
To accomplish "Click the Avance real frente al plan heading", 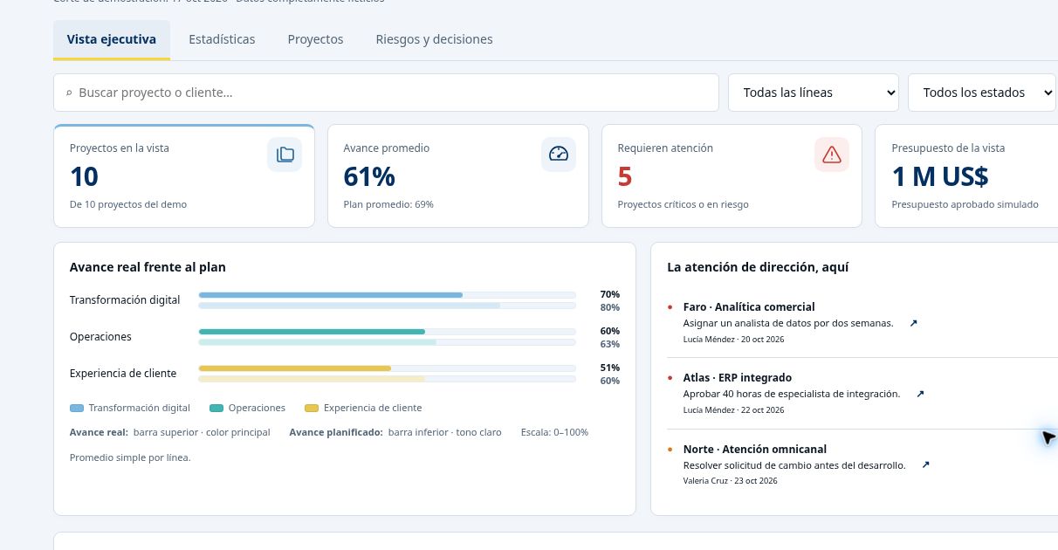I will [148, 267].
